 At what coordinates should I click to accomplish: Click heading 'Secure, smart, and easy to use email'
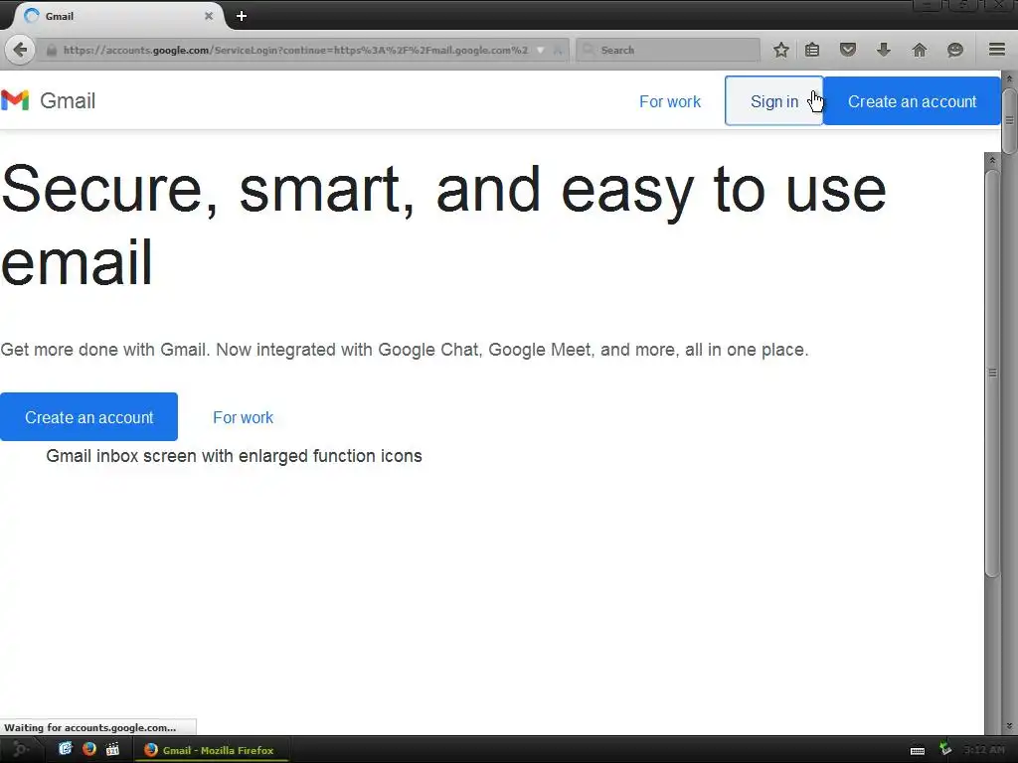click(x=443, y=225)
